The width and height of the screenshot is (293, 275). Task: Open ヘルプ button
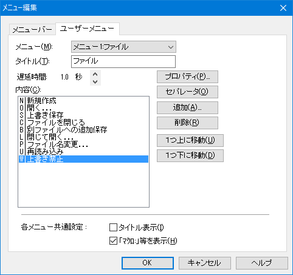click(262, 263)
